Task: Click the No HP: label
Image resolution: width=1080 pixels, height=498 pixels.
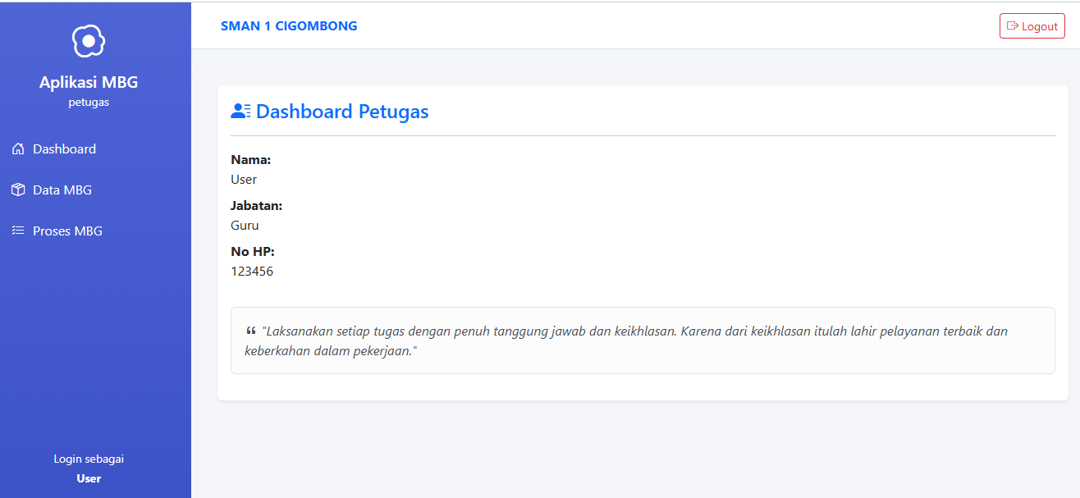Action: point(253,252)
